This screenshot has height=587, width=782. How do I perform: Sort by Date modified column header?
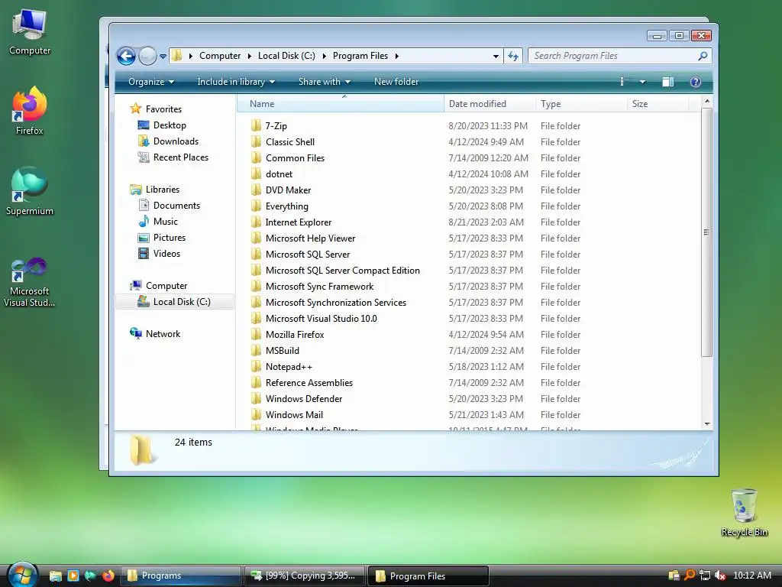coord(490,104)
